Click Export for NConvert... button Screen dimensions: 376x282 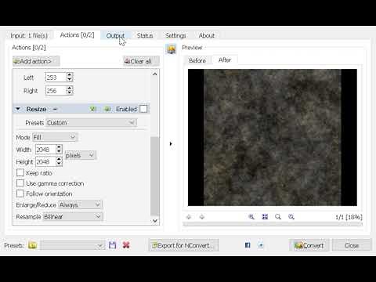(x=183, y=245)
